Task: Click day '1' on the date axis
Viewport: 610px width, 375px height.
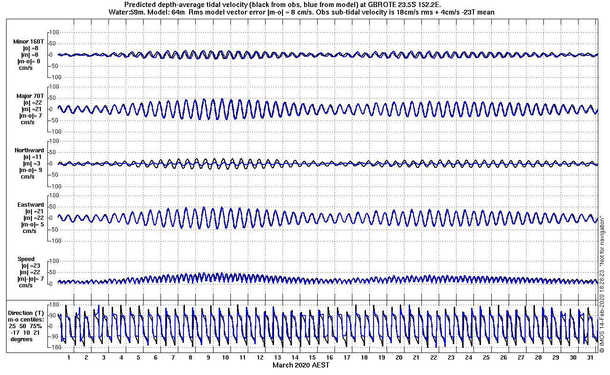Action: coord(69,358)
